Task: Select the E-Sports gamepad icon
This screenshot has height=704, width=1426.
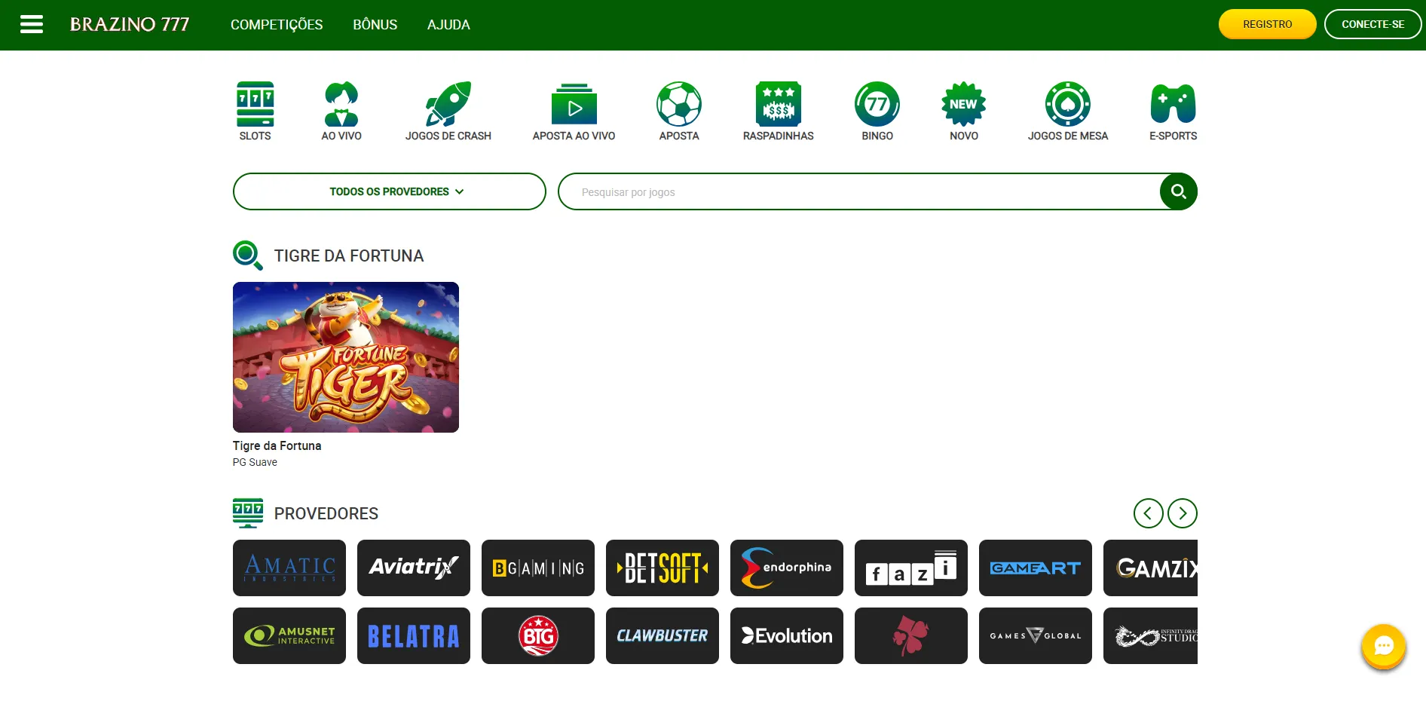Action: (x=1173, y=105)
